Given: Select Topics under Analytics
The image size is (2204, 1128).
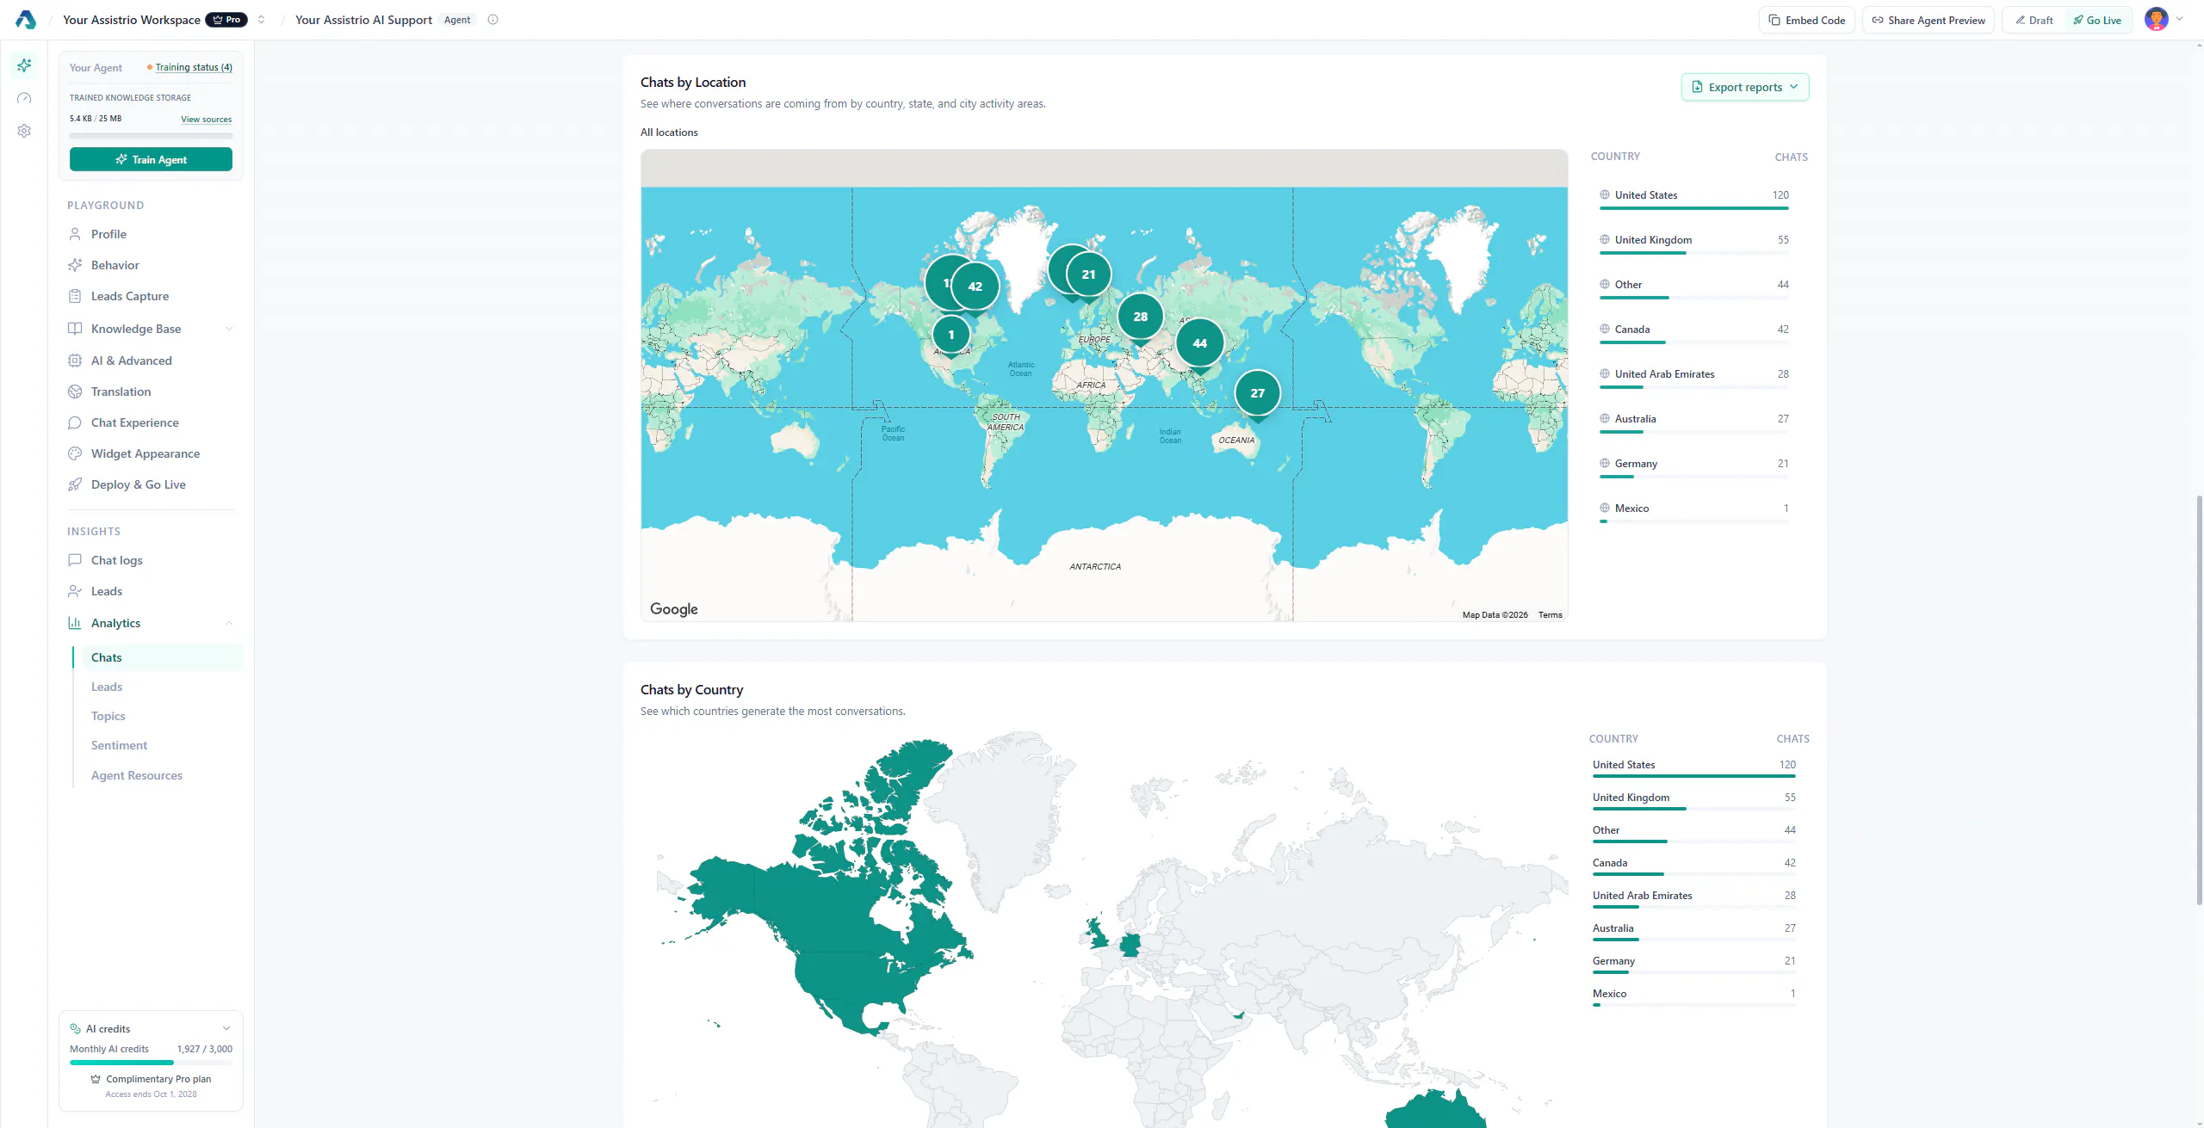Looking at the screenshot, I should [x=108, y=716].
